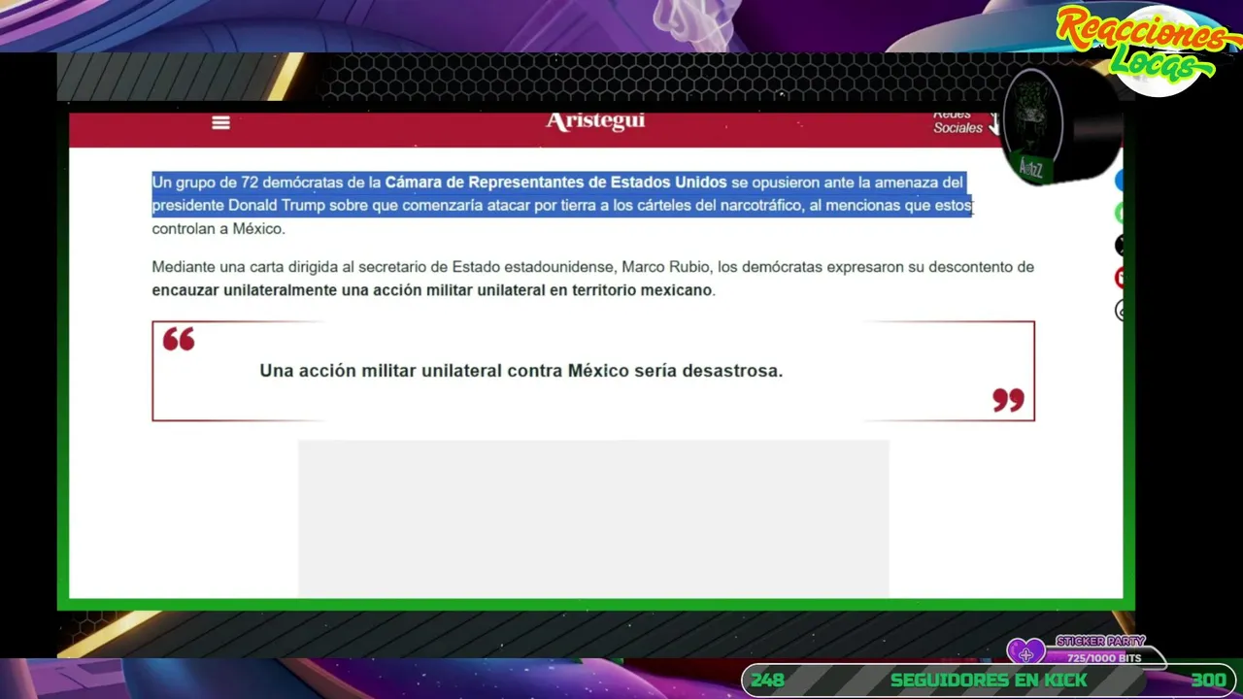Click the words 'controlan a México.'

[218, 229]
